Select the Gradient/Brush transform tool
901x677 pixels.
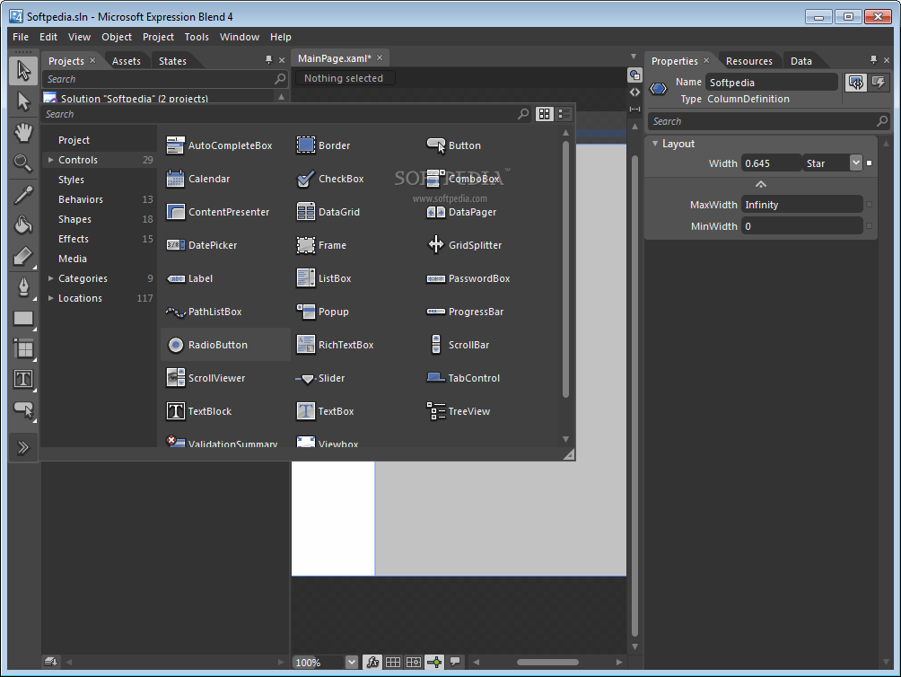(23, 256)
